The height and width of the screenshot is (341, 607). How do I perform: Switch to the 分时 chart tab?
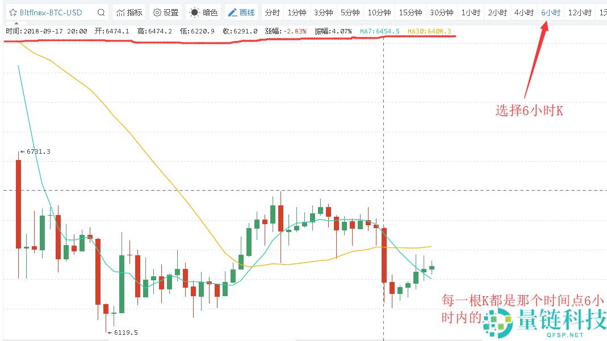point(273,12)
